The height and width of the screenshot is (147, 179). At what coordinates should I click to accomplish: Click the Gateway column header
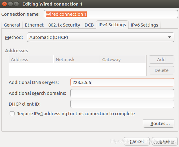(x=123, y=59)
